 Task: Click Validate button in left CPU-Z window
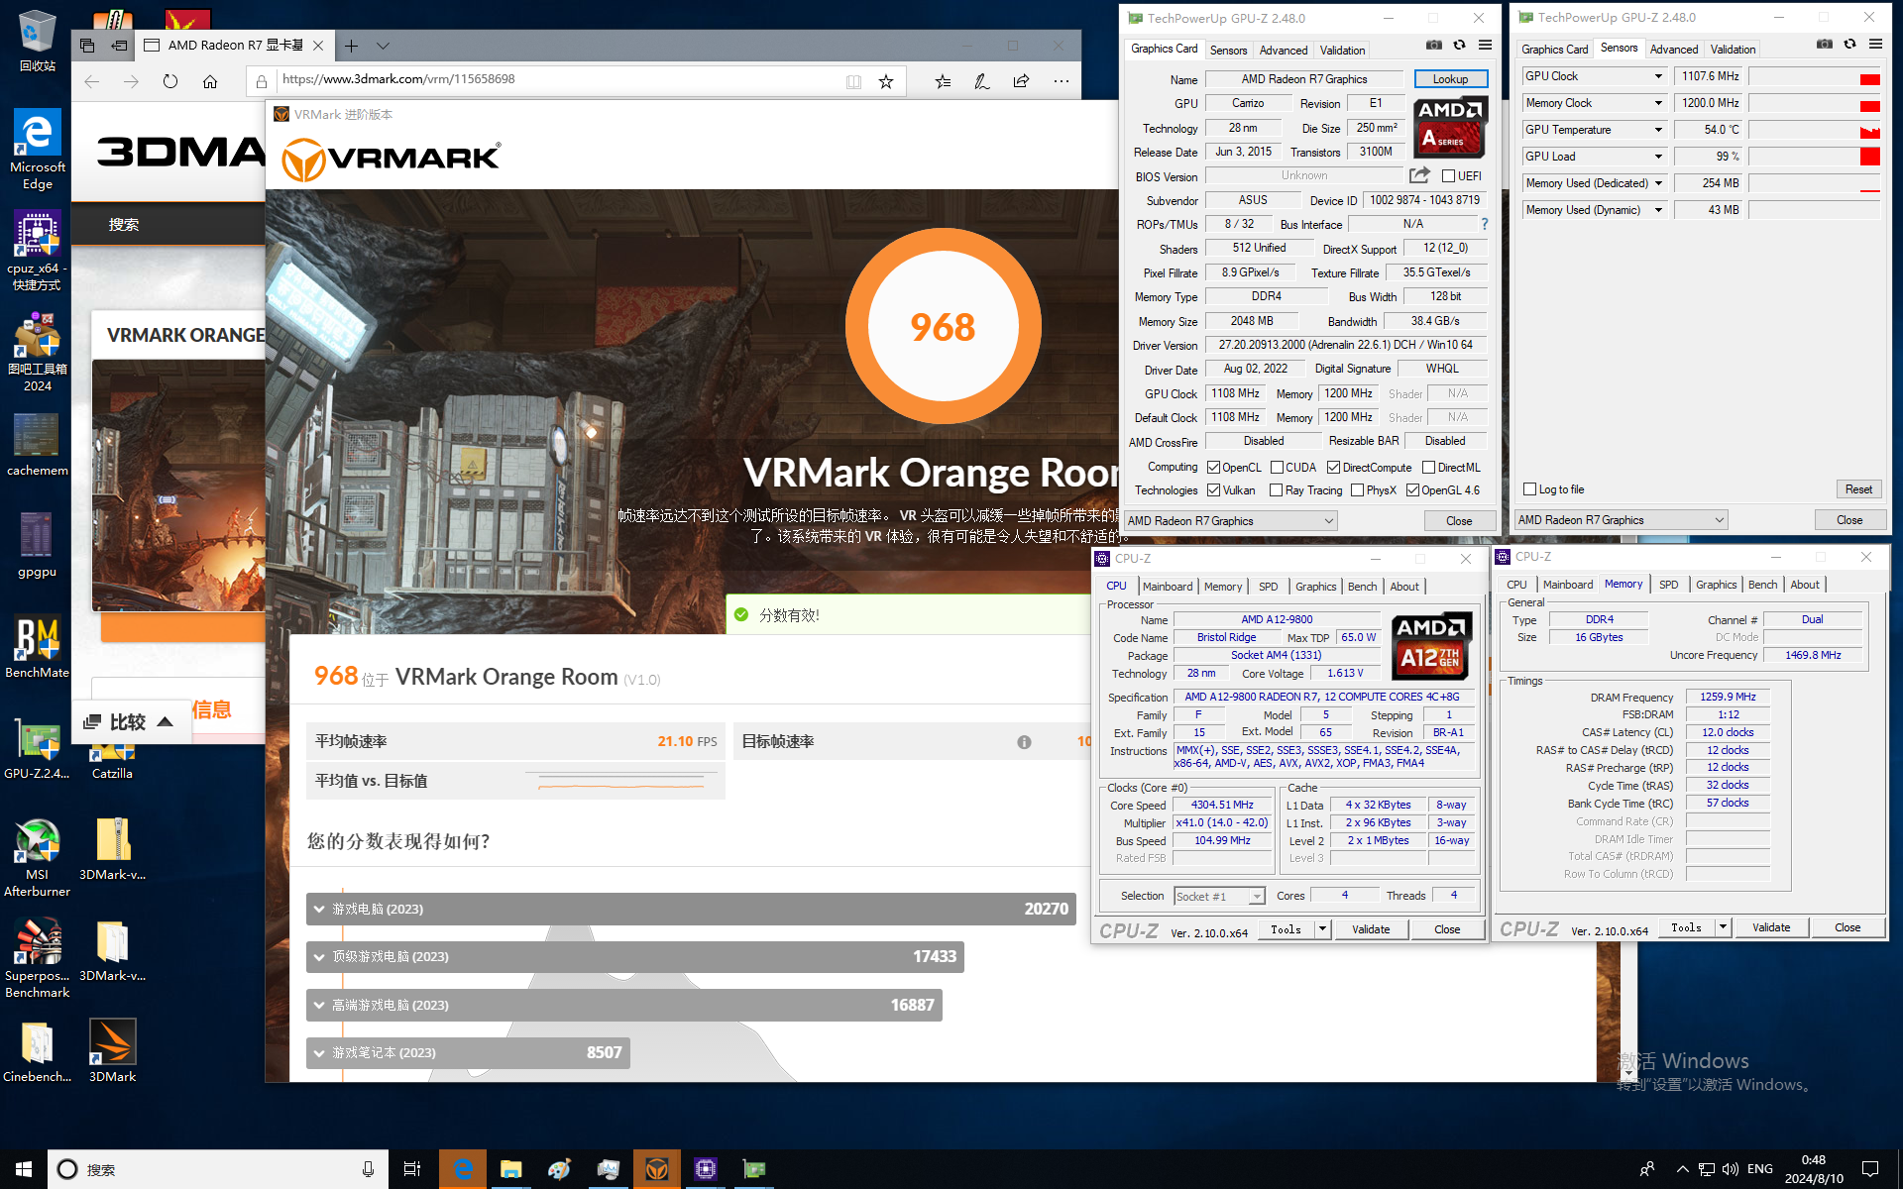pos(1371,929)
